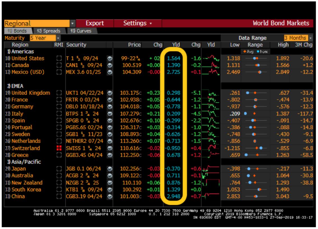Click the chart icon in the Spain row

coord(110,121)
